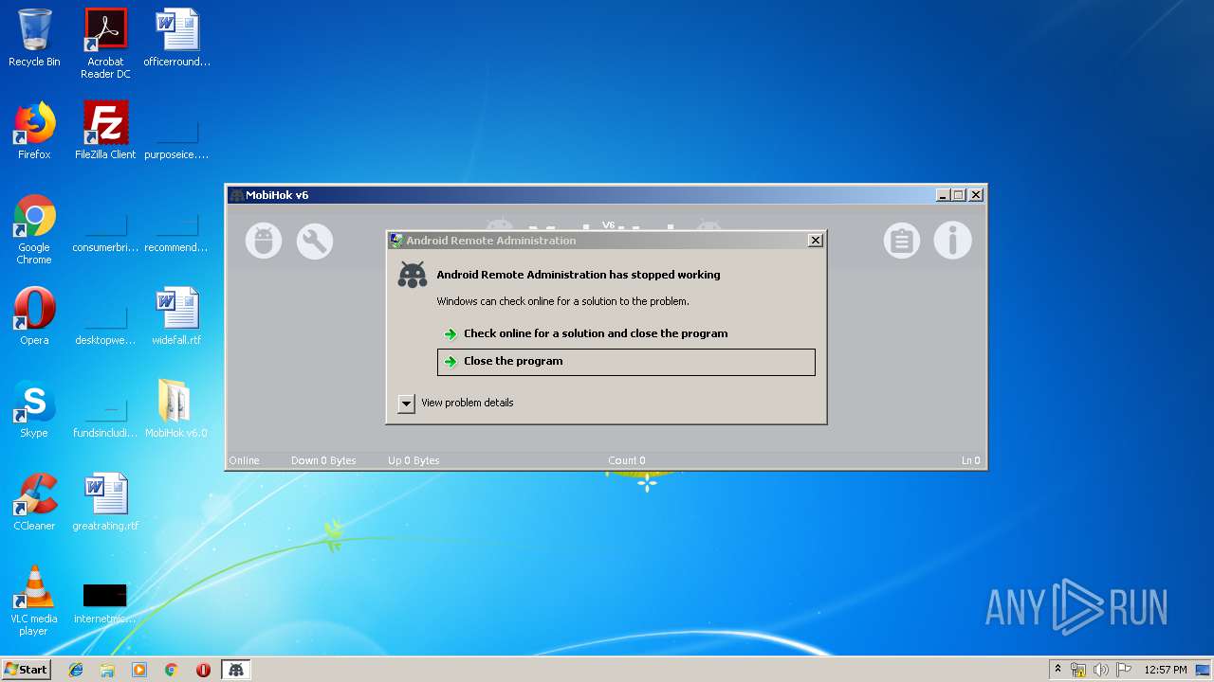
Task: Launch Google Chrome desktop shortcut
Action: pyautogui.click(x=34, y=229)
